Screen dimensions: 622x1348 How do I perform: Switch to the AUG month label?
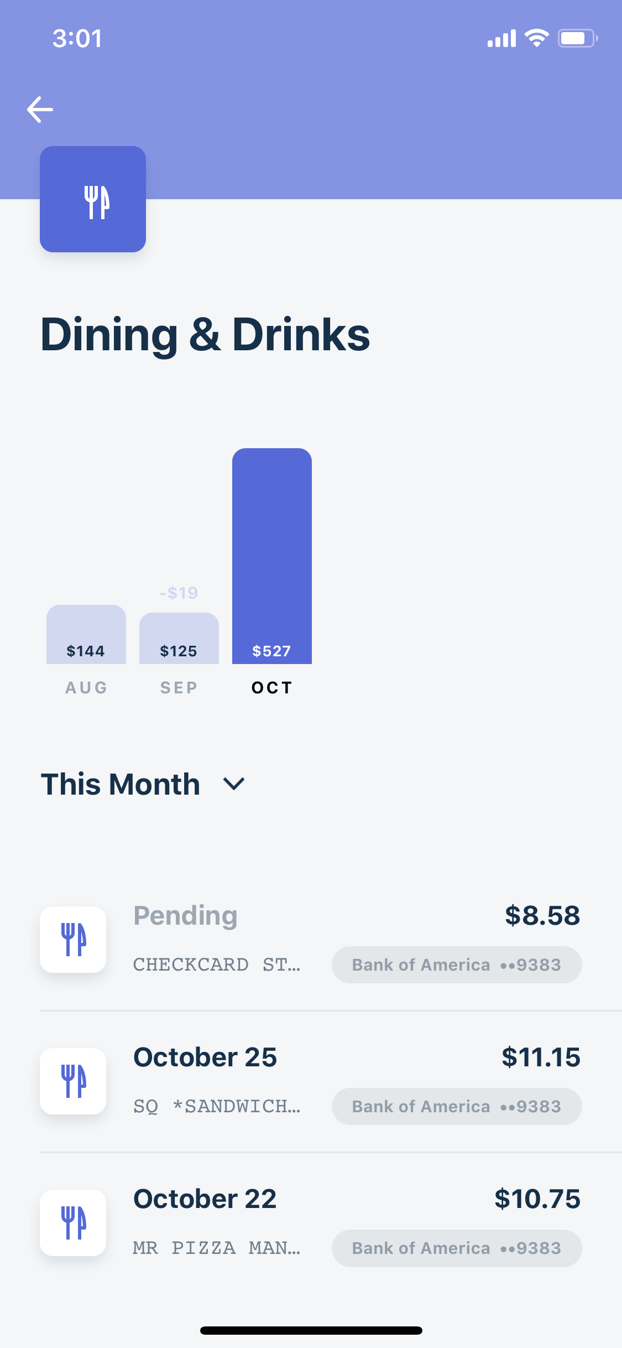pos(86,687)
